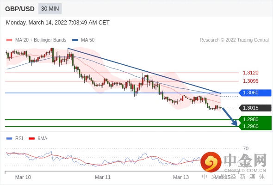Click the GBP/USD pair title
This screenshot has width=273, height=185.
pos(20,9)
